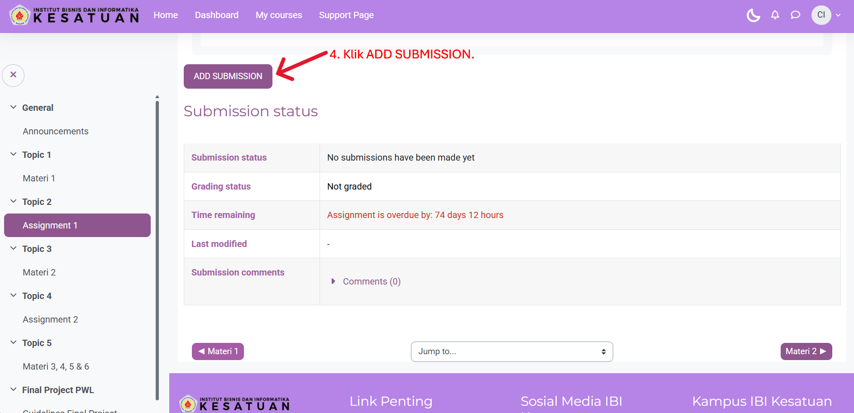Go to next activity Materi 2
Image resolution: width=854 pixels, height=413 pixels.
tap(806, 351)
